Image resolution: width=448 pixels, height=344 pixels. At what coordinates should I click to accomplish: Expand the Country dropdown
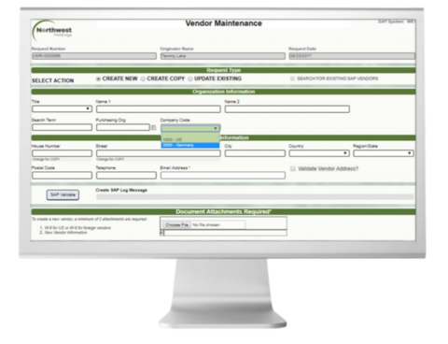click(x=319, y=153)
